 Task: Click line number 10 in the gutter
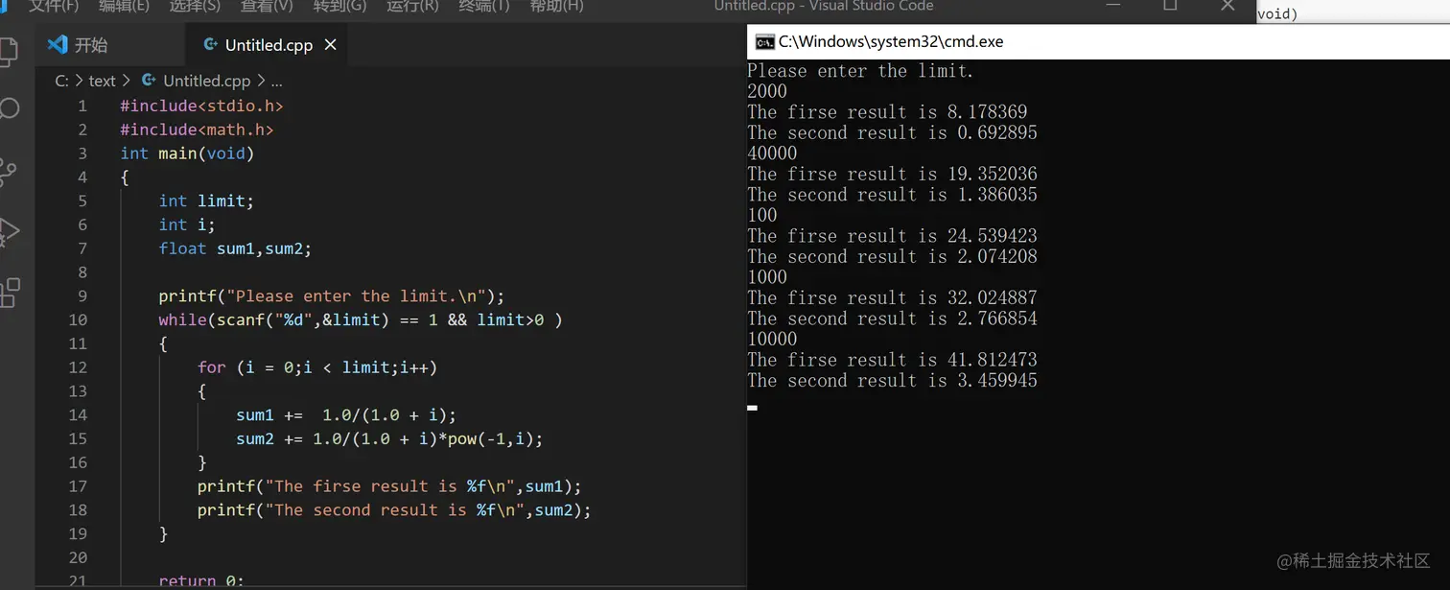(78, 319)
